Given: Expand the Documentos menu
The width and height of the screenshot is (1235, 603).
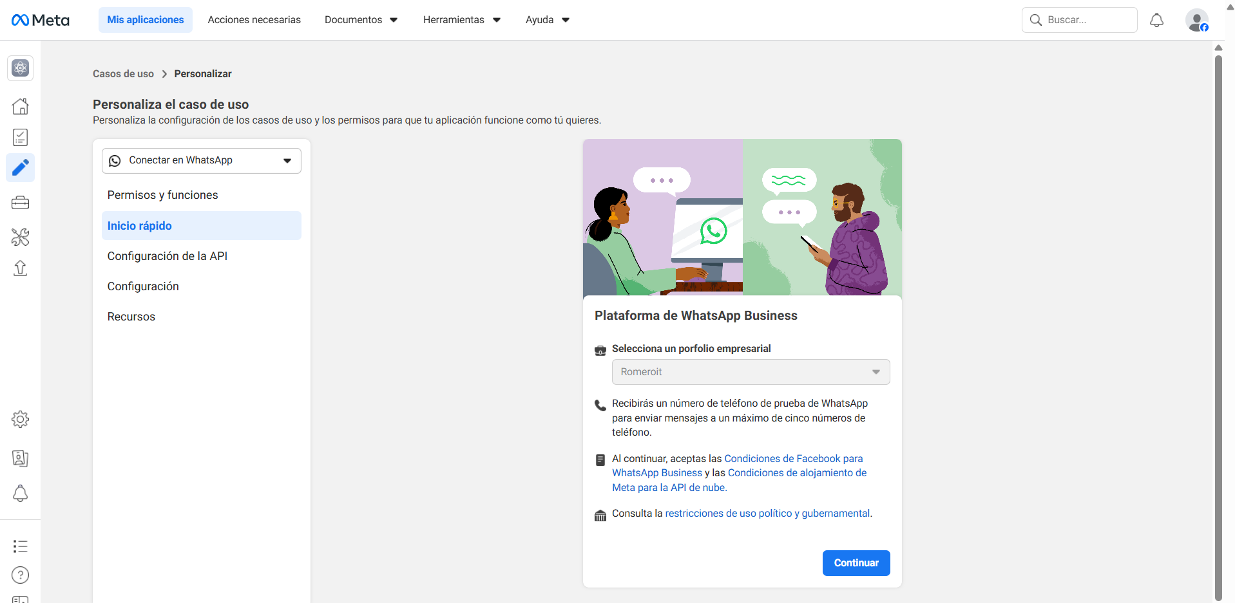Looking at the screenshot, I should pos(361,20).
